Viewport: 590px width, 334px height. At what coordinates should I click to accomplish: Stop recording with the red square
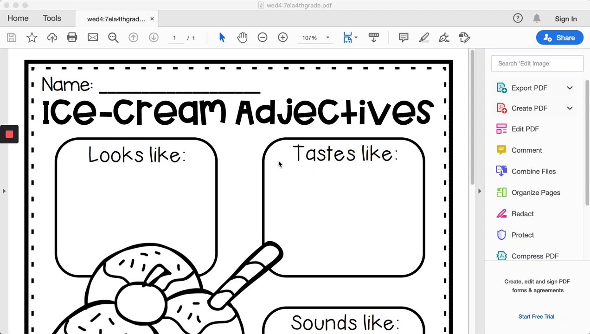[9, 135]
